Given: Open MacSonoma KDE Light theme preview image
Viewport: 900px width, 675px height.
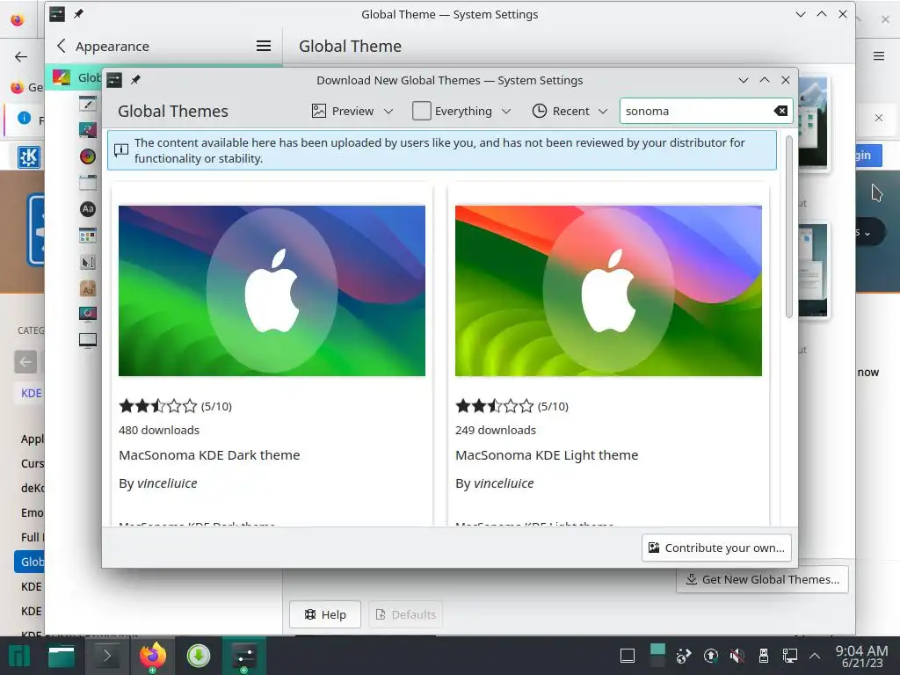Looking at the screenshot, I should (x=608, y=290).
